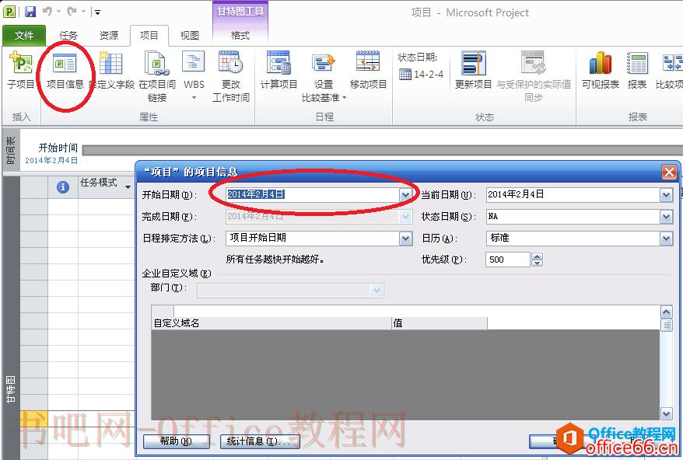Click the status date 14-2-4 calendar icon
Viewport: 683px width, 460px height.
405,75
